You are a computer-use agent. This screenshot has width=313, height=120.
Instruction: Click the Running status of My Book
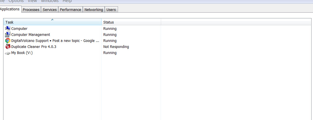point(110,53)
